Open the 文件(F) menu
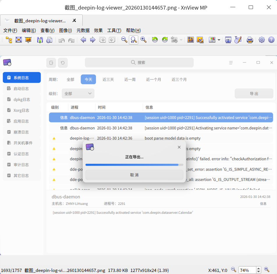This screenshot has height=274, width=277. [x=10, y=30]
